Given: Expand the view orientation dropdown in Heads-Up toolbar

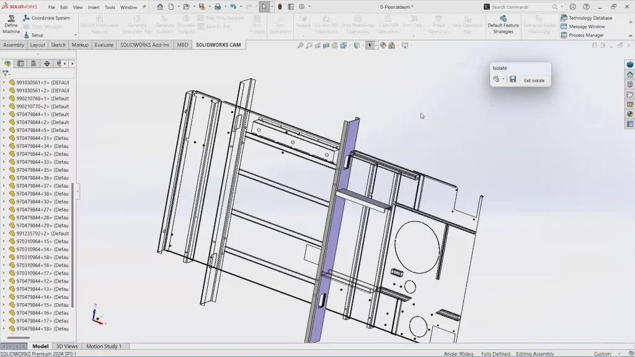Looking at the screenshot, I should tap(350, 45).
